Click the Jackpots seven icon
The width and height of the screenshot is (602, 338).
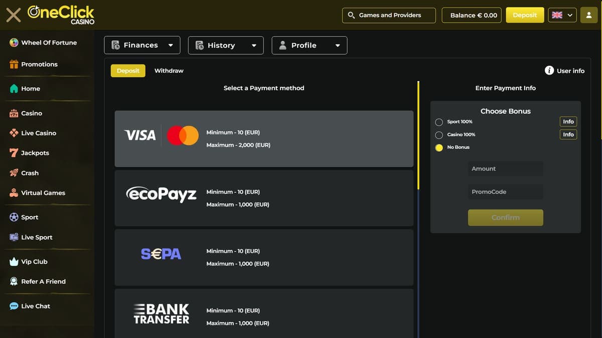14,153
